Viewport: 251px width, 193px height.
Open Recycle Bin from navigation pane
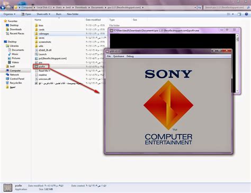(14, 83)
